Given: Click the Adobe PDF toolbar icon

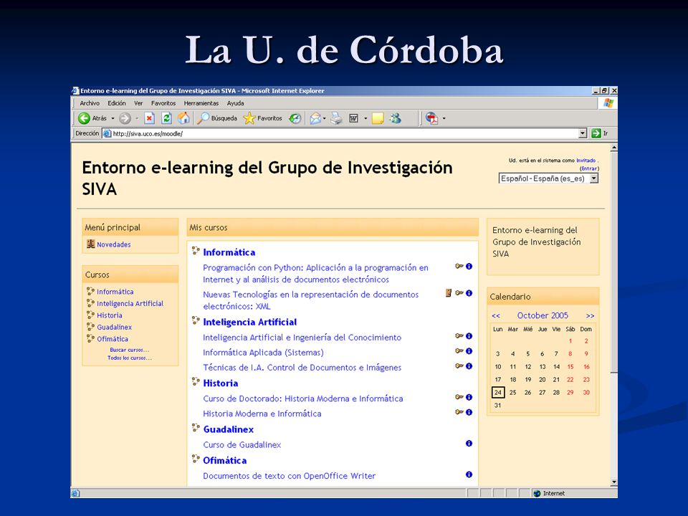Looking at the screenshot, I should (x=431, y=118).
